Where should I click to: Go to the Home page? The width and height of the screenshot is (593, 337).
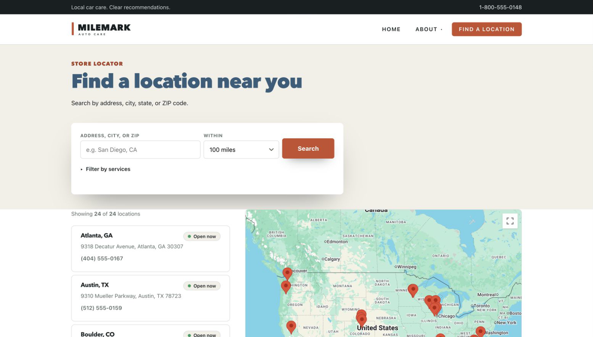[x=391, y=29]
